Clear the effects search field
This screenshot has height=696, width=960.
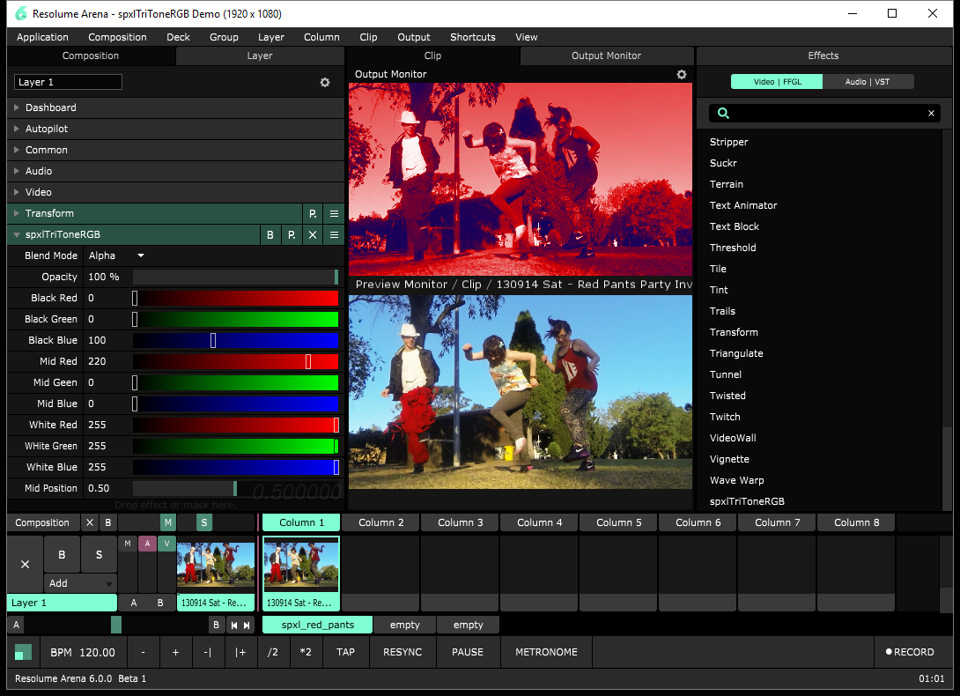[931, 114]
